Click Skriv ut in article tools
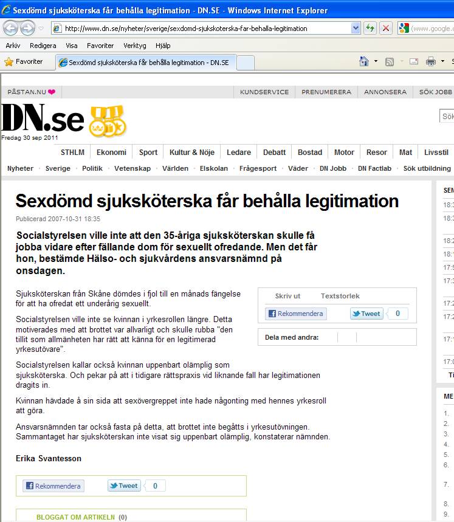The image size is (454, 522). tap(287, 296)
